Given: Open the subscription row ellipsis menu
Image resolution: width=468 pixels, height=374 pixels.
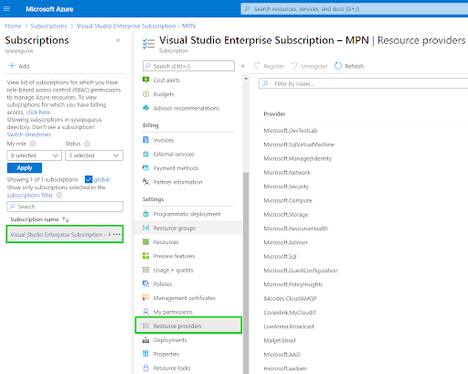Looking at the screenshot, I should 117,234.
